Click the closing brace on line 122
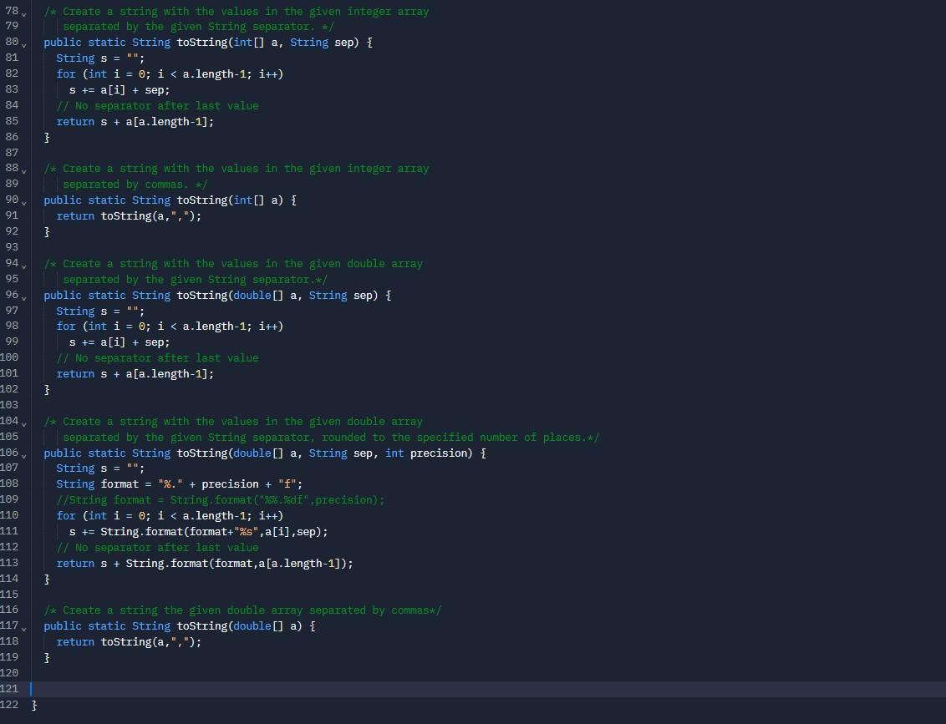 click(34, 705)
